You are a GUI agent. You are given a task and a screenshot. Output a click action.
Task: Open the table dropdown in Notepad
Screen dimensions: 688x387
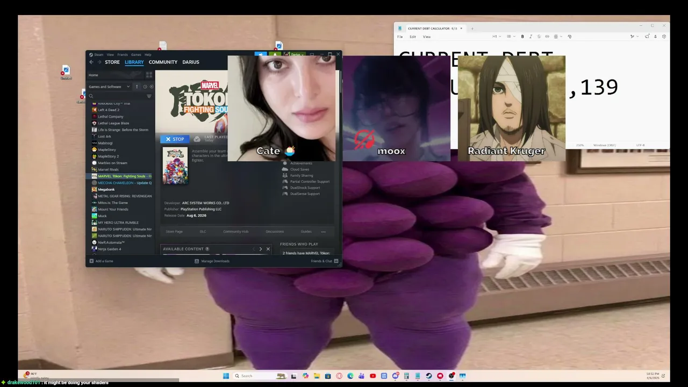click(557, 37)
